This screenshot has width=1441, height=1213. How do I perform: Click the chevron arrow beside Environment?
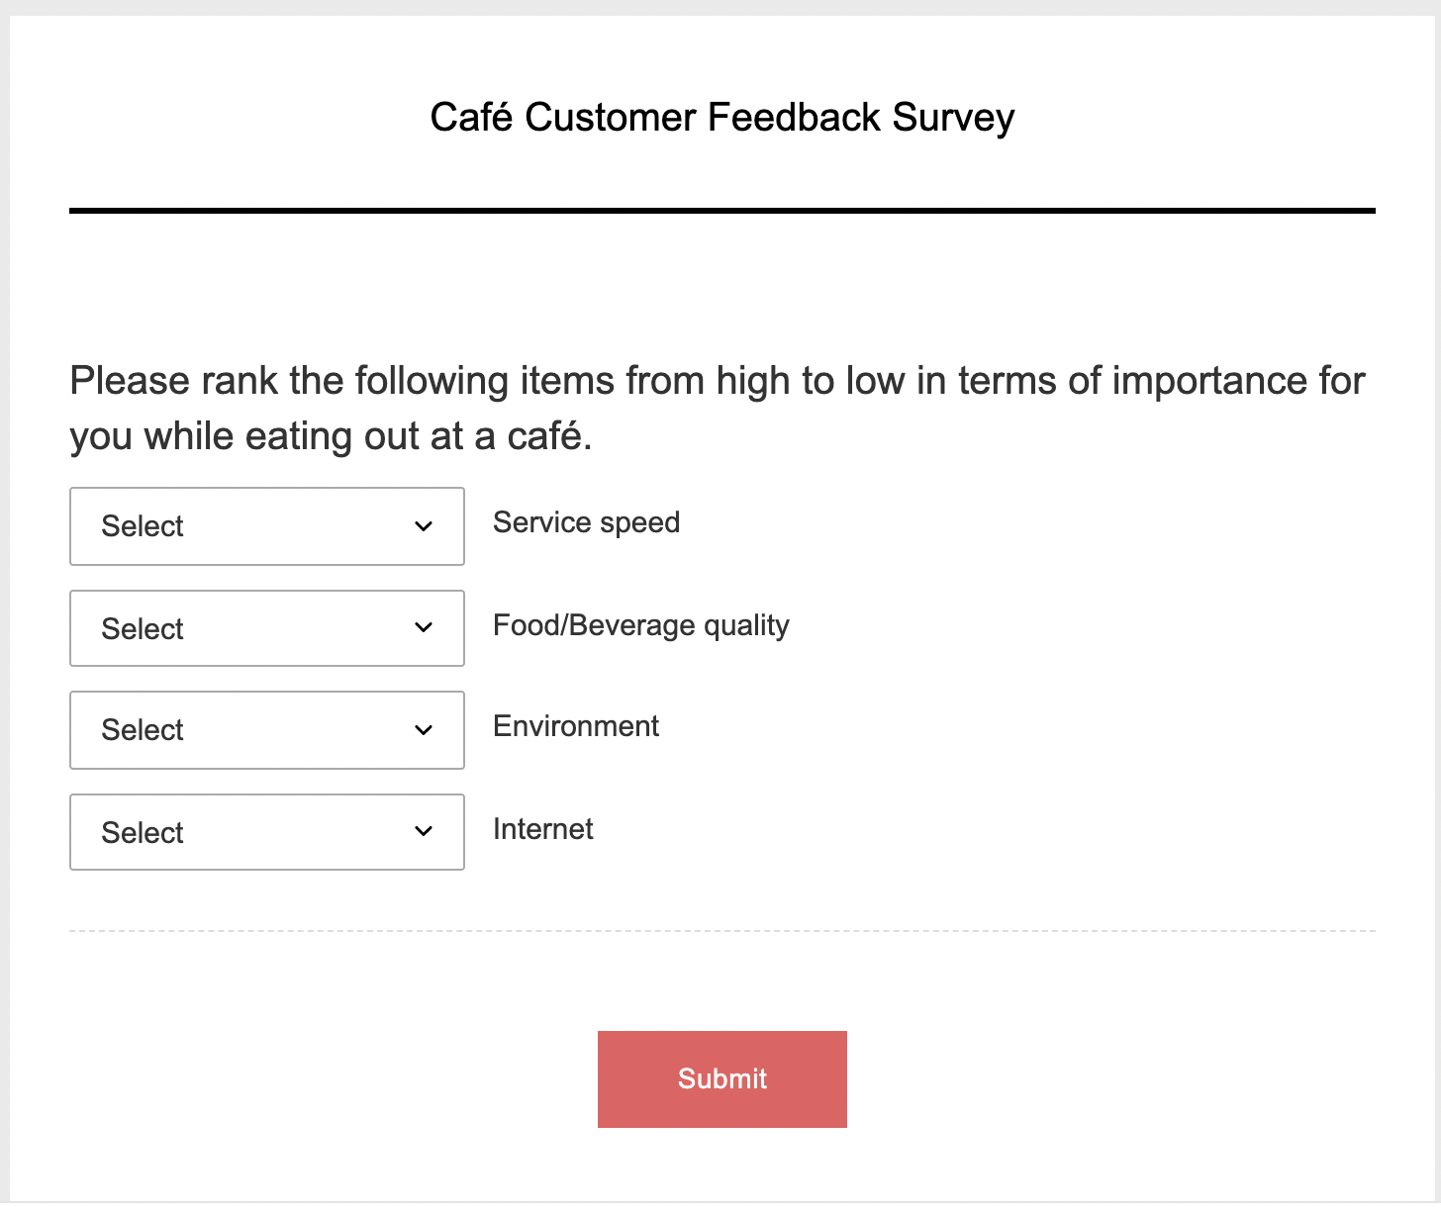click(x=424, y=730)
